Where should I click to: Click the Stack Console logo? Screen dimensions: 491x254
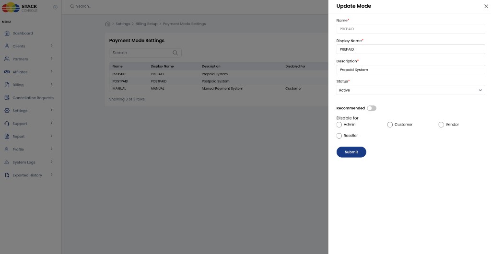19,7
